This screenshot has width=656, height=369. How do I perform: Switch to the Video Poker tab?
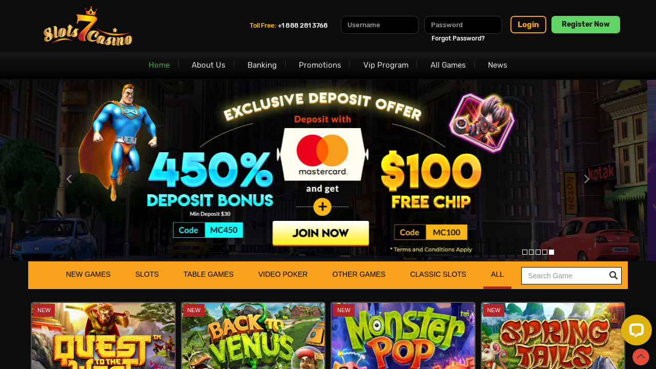[283, 274]
